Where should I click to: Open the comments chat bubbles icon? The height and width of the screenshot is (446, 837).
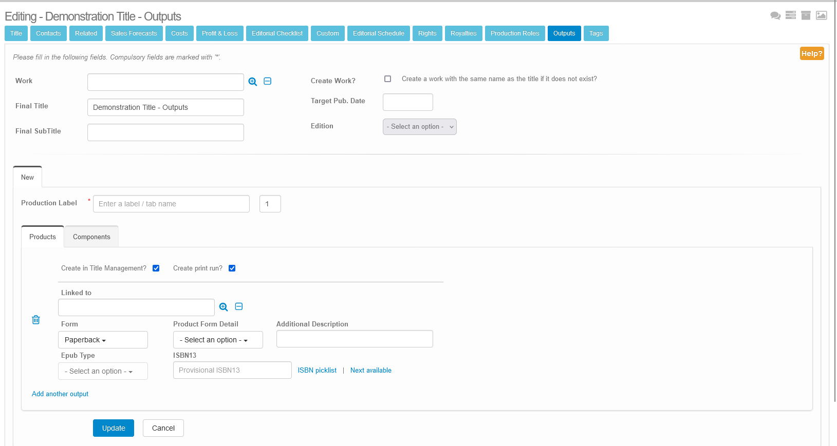click(775, 15)
